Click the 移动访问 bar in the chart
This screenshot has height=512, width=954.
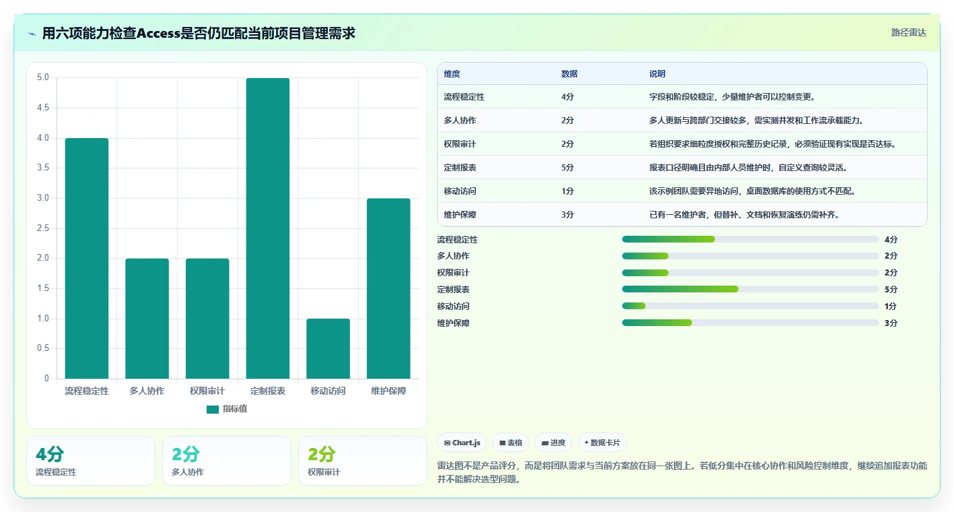pos(328,349)
